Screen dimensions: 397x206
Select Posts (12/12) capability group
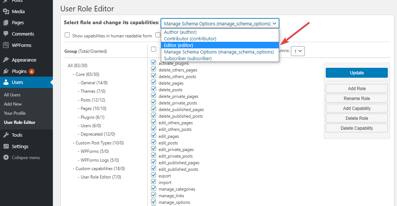point(93,100)
